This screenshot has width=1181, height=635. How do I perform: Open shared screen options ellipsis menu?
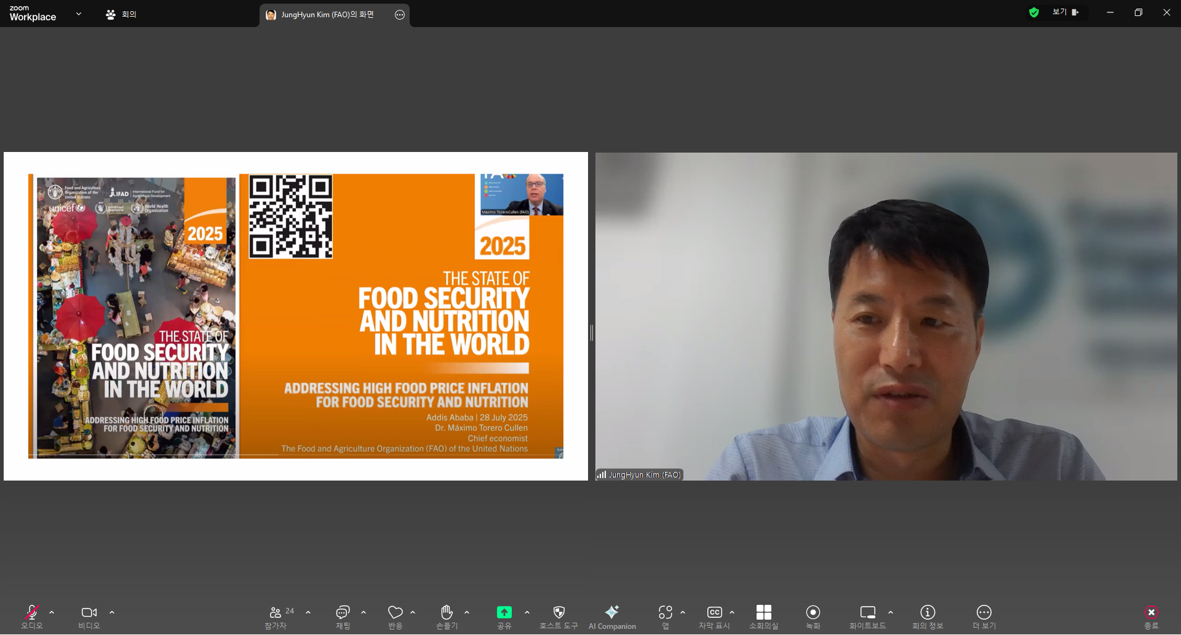[x=400, y=15]
